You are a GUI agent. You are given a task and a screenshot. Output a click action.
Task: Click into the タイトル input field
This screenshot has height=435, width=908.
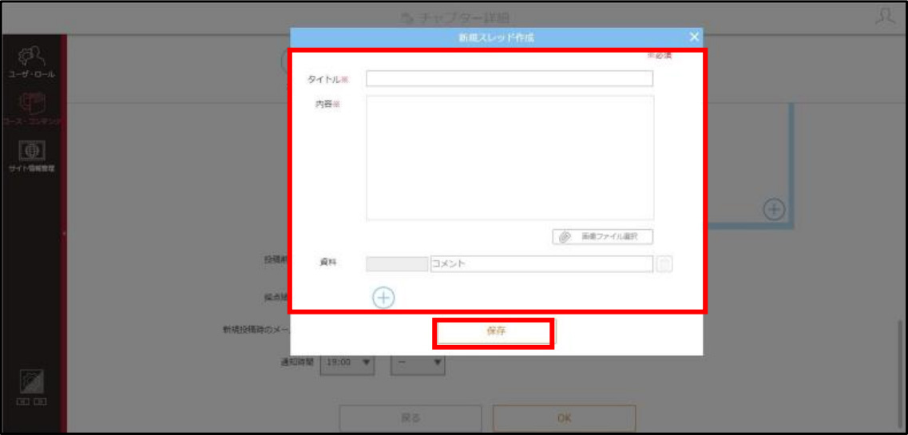click(510, 78)
